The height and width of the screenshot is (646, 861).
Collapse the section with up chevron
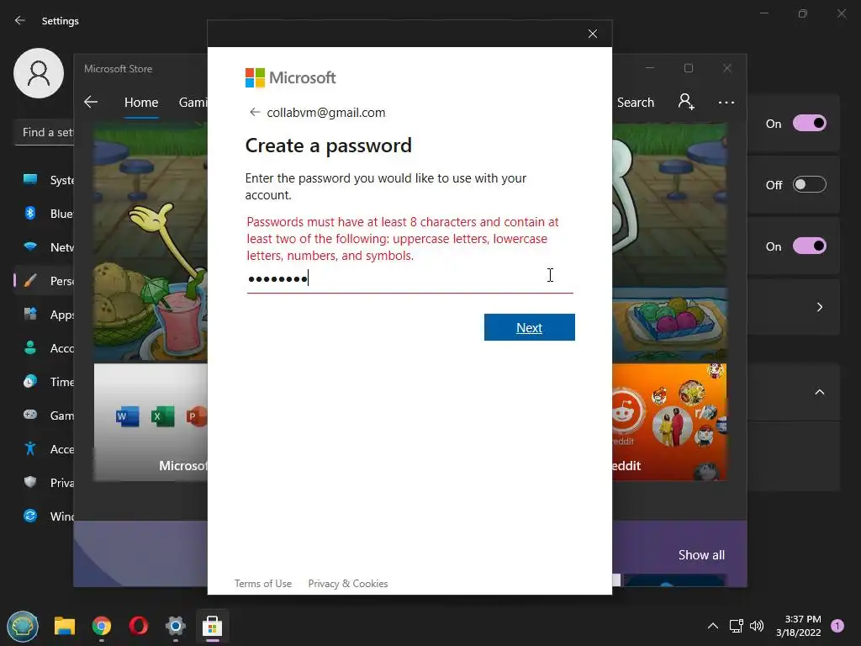[x=819, y=392]
